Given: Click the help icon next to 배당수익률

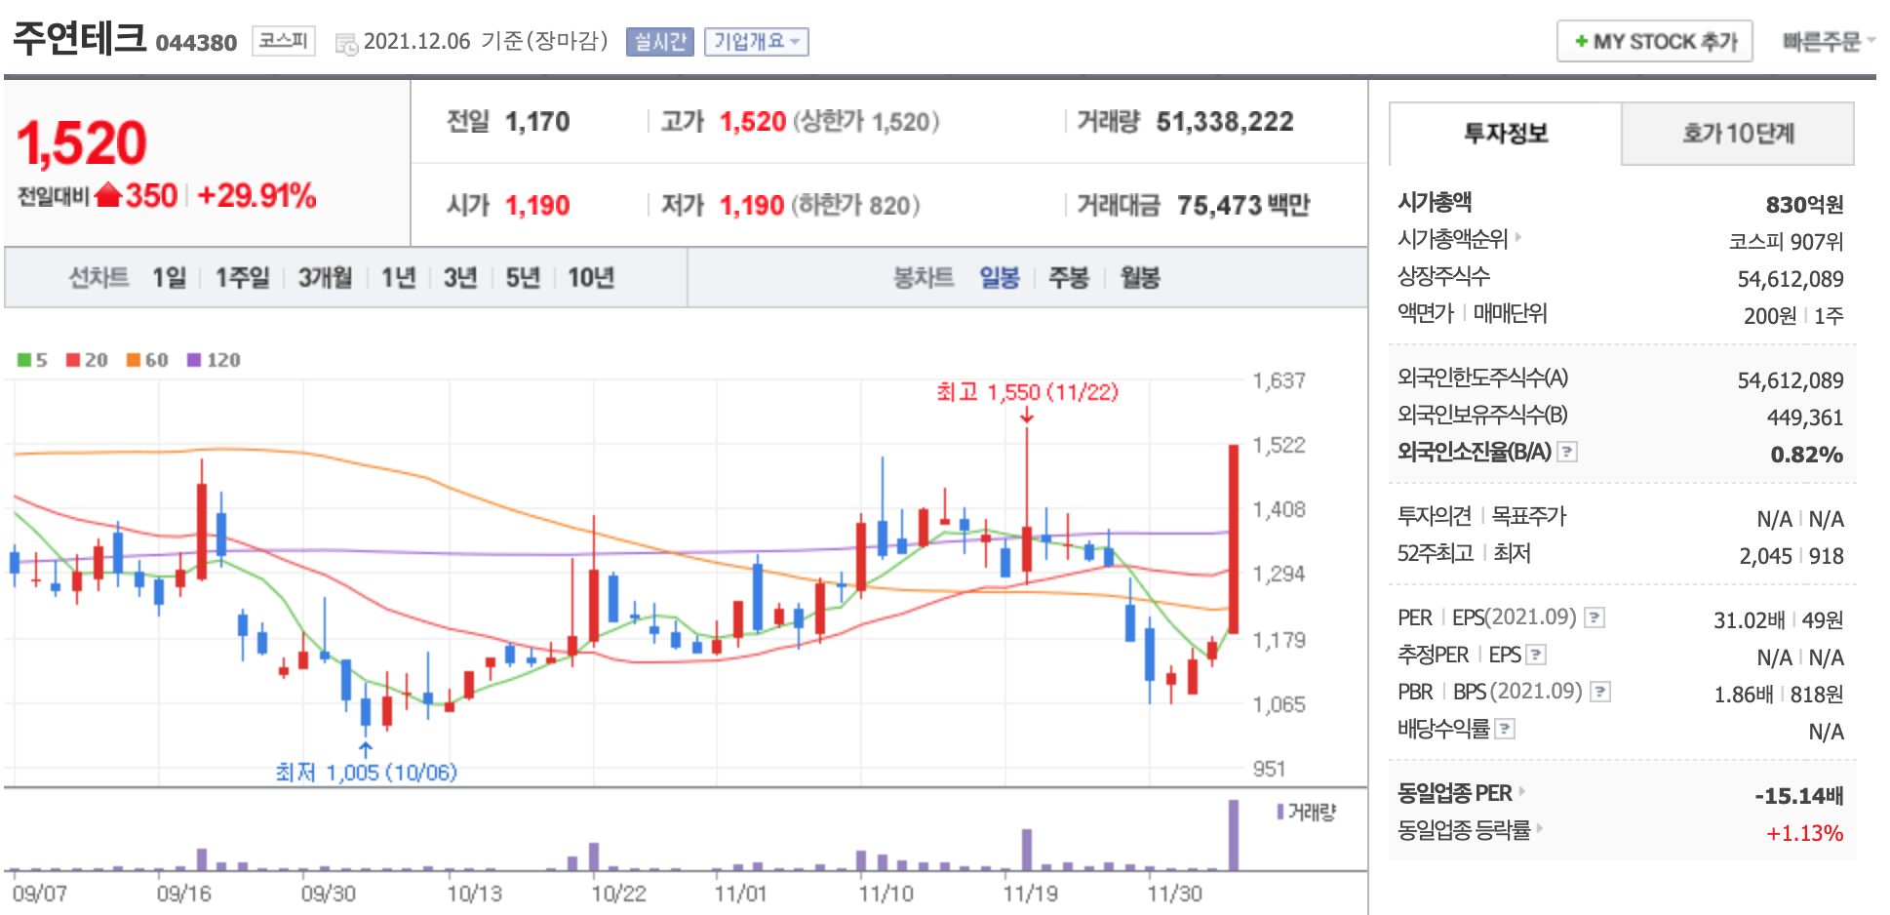Looking at the screenshot, I should [1505, 729].
